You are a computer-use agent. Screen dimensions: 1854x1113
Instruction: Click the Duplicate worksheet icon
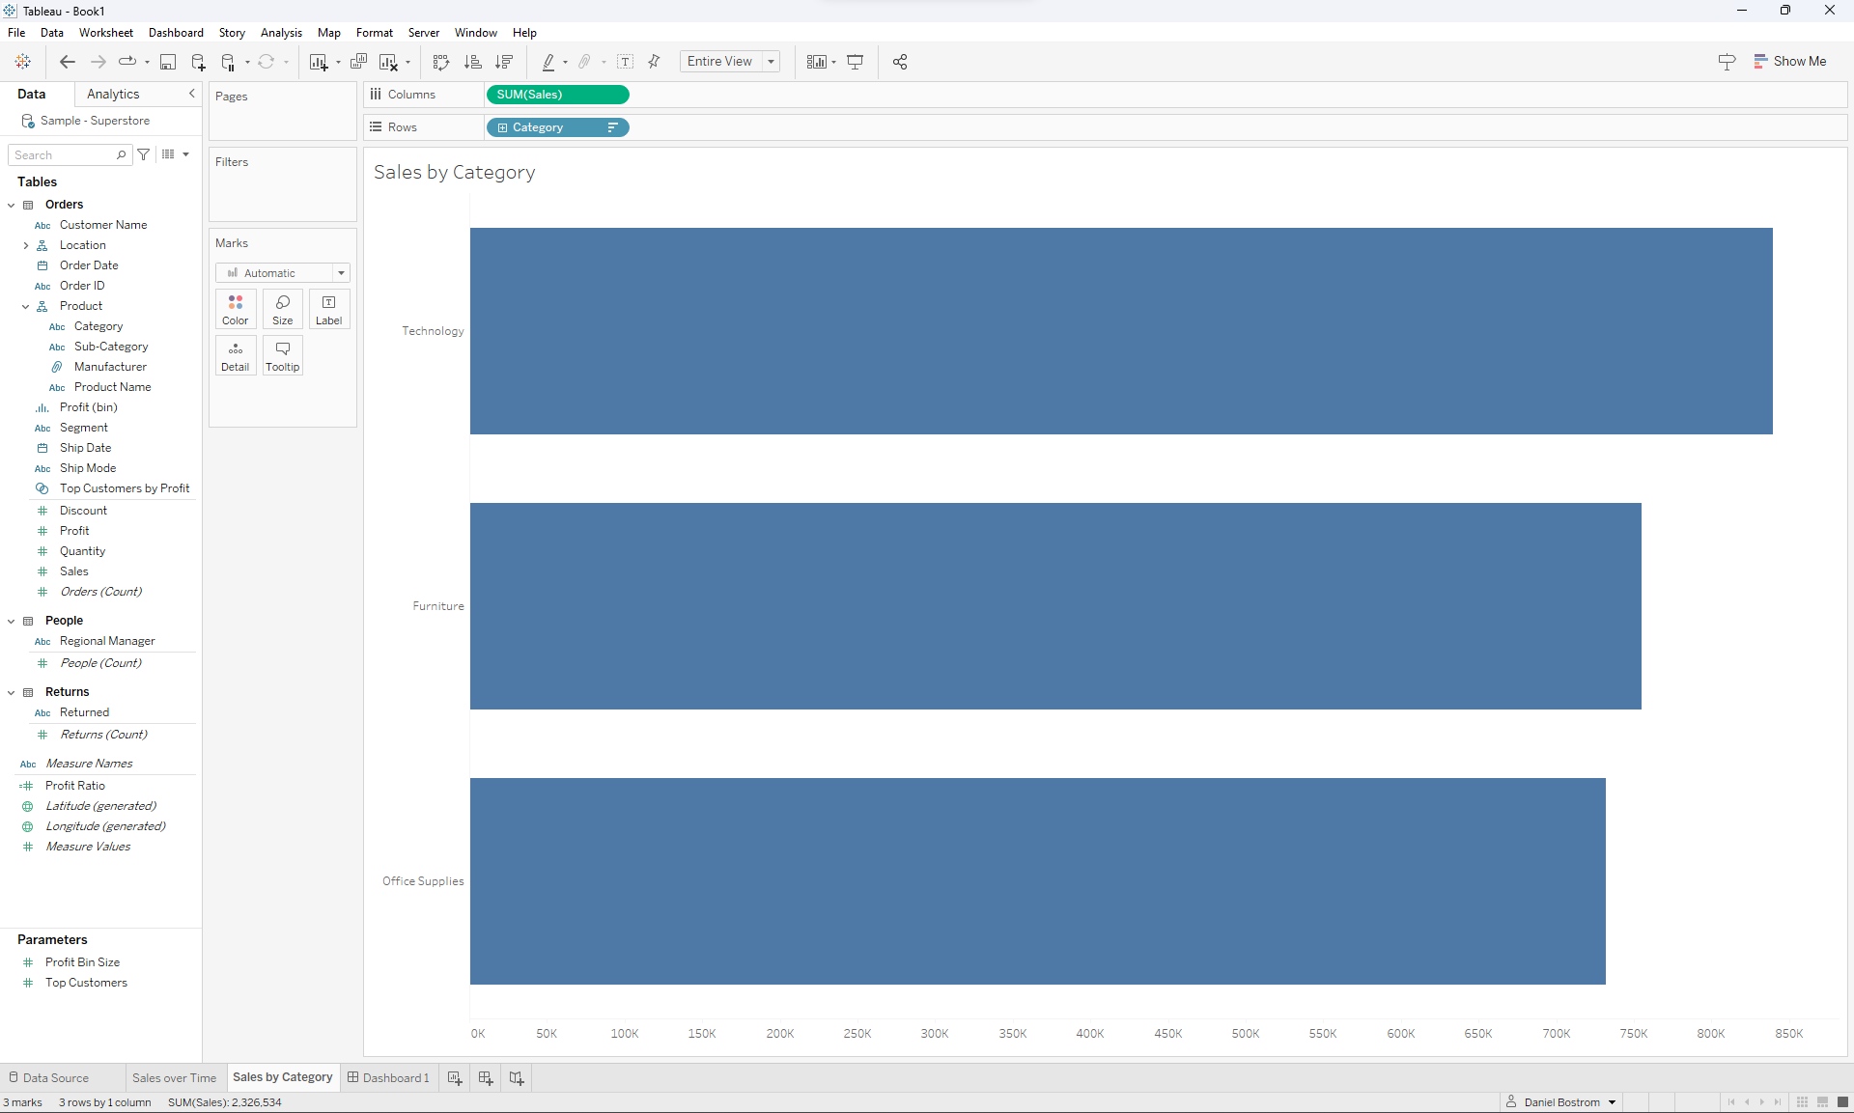click(358, 62)
